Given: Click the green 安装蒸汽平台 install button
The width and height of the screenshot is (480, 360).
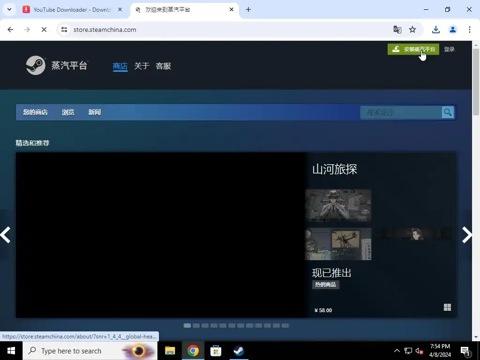Looking at the screenshot, I should [x=413, y=49].
